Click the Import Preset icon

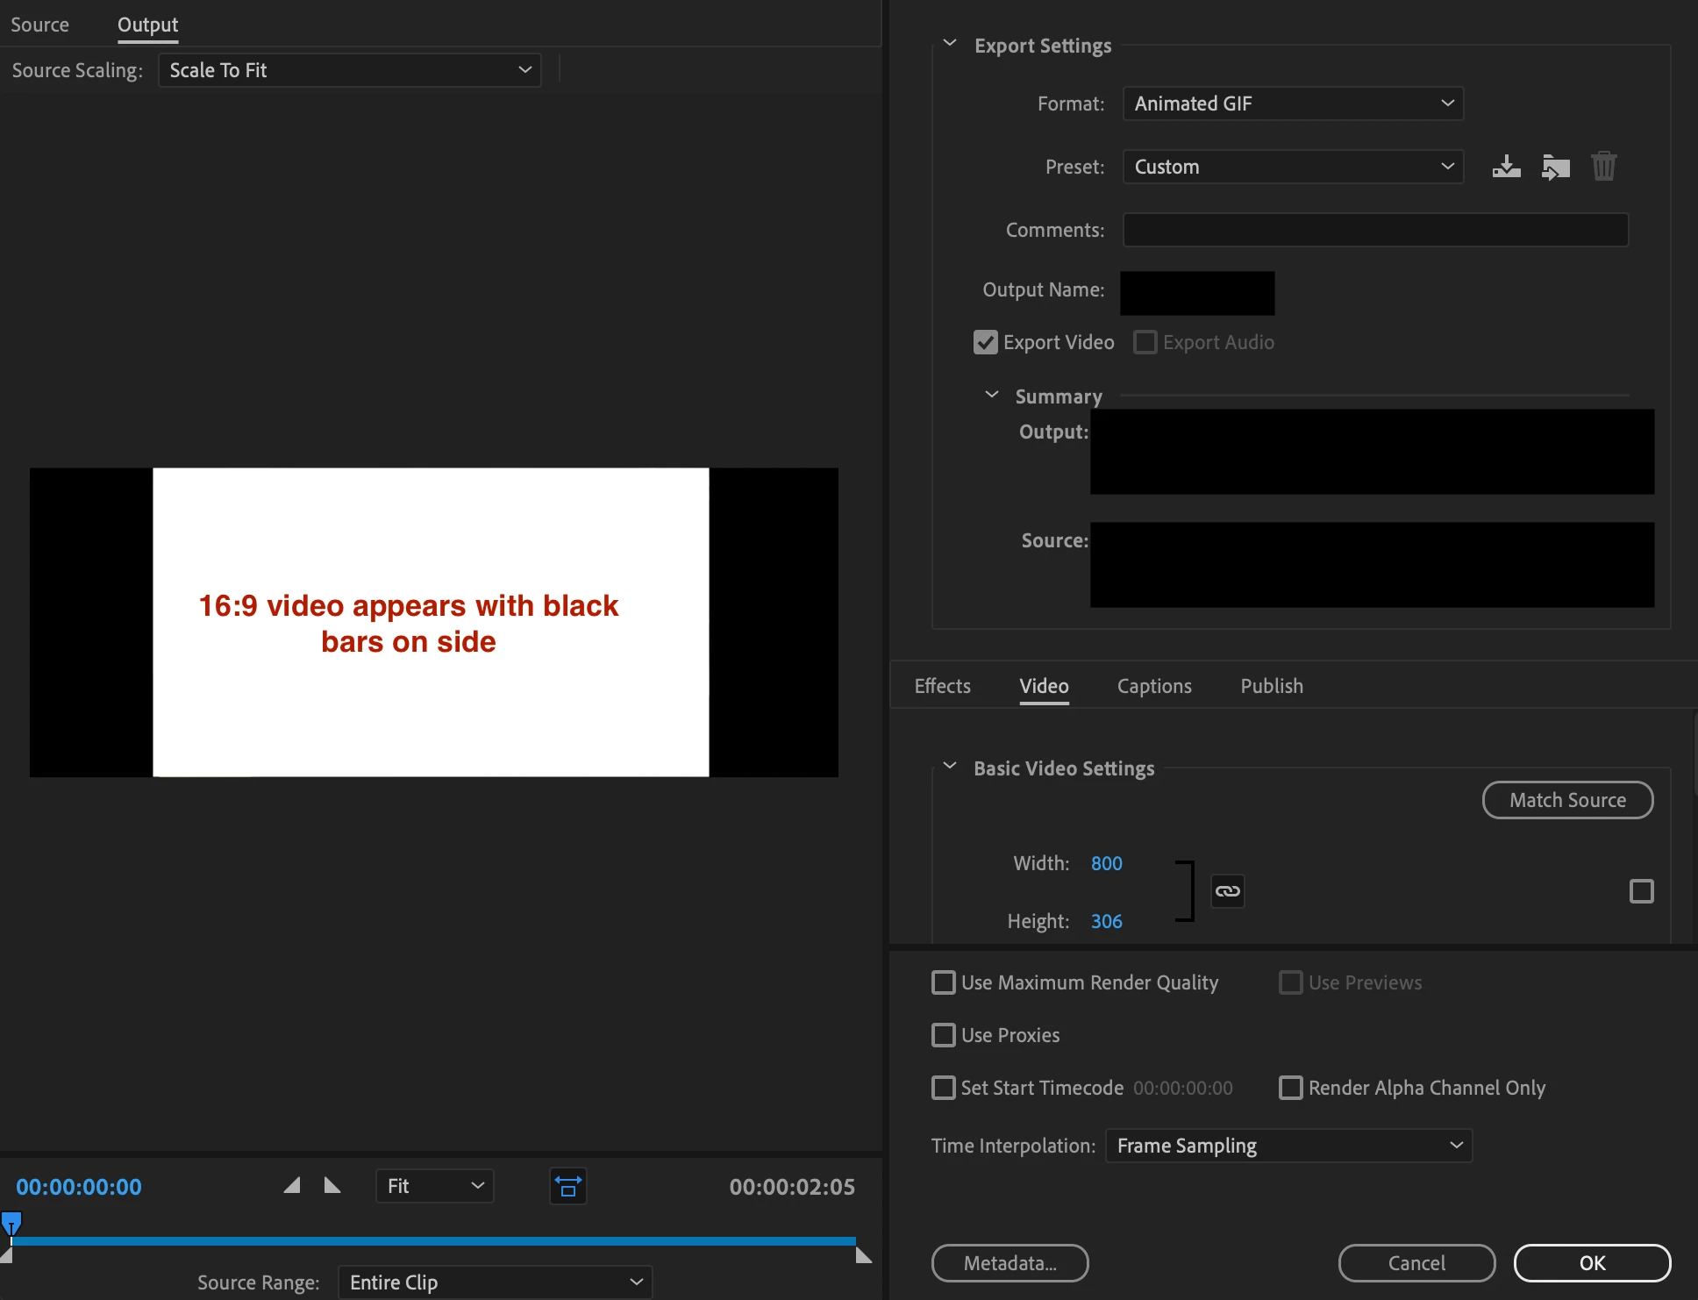(1555, 167)
